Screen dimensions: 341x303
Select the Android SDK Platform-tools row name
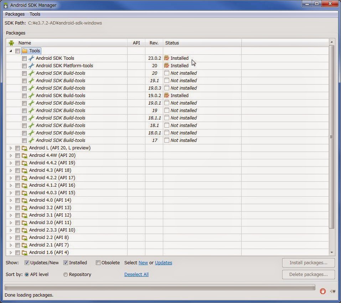click(x=64, y=65)
